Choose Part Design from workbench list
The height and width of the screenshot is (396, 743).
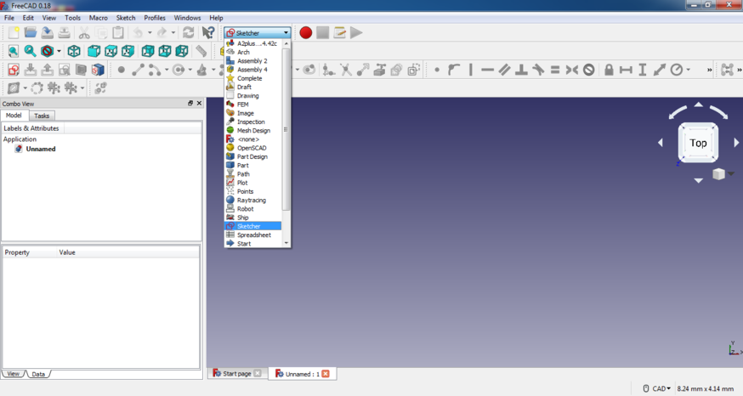coord(252,157)
